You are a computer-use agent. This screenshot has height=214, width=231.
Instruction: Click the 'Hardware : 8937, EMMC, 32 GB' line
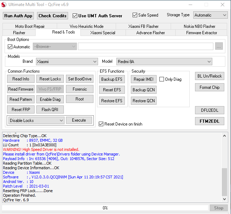point(33,140)
